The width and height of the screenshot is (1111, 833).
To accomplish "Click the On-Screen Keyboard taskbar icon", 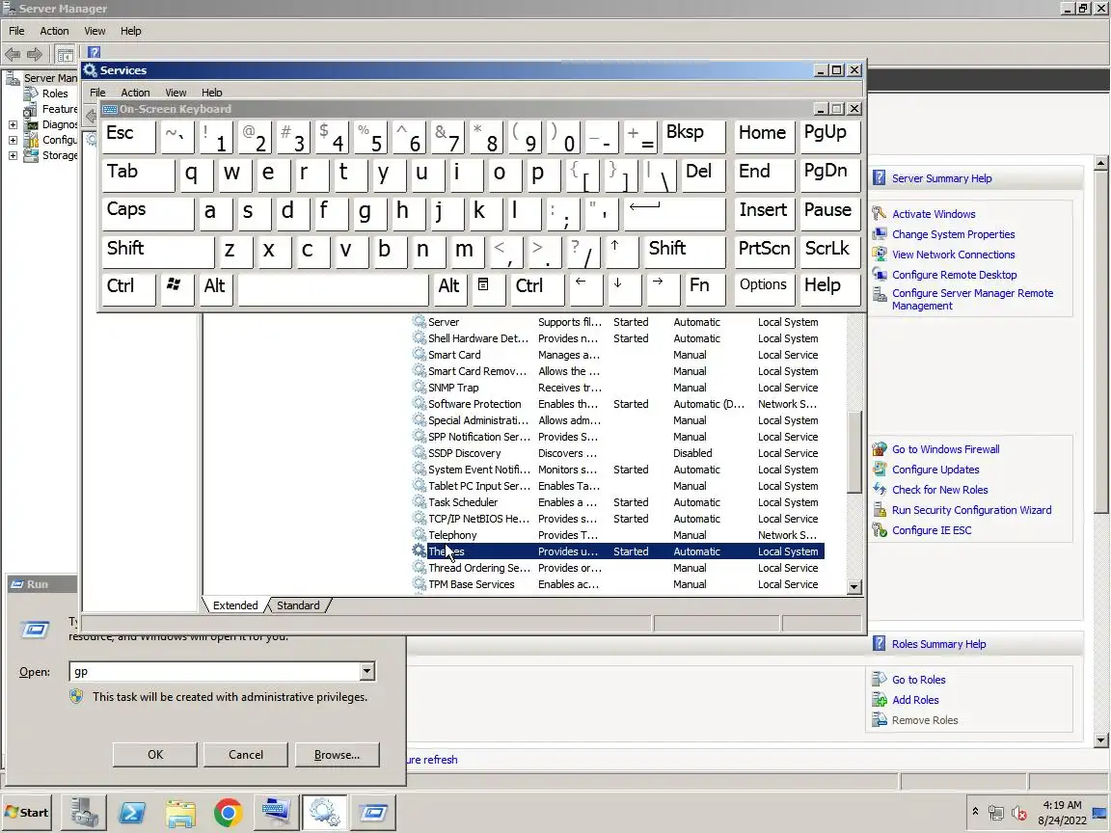I will 276,813.
